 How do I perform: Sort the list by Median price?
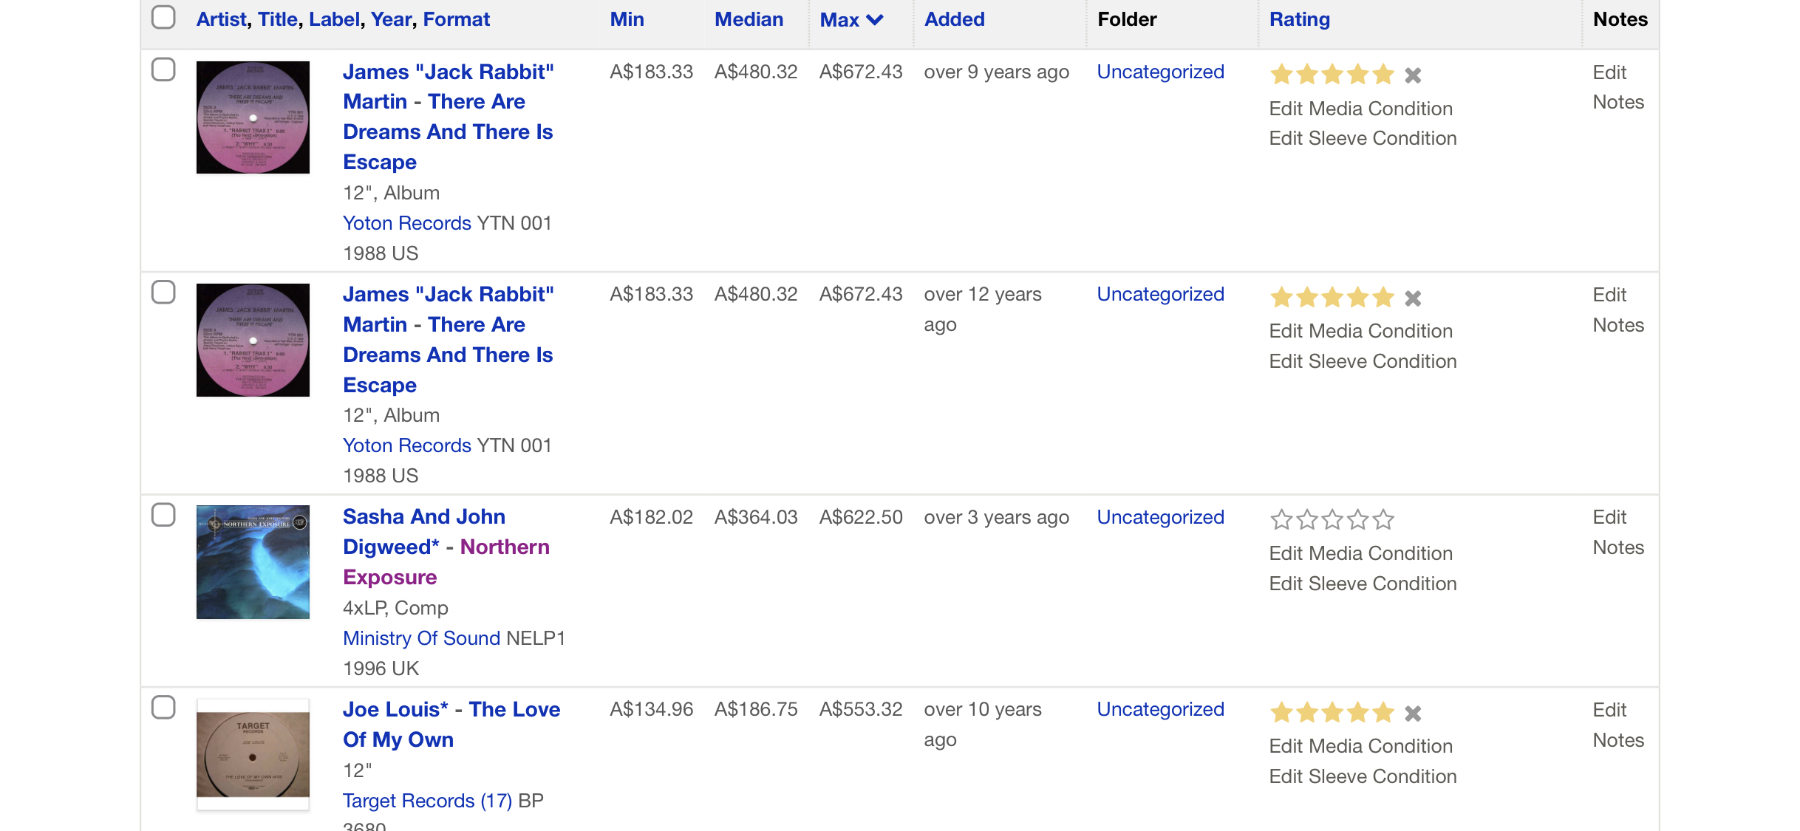point(749,19)
